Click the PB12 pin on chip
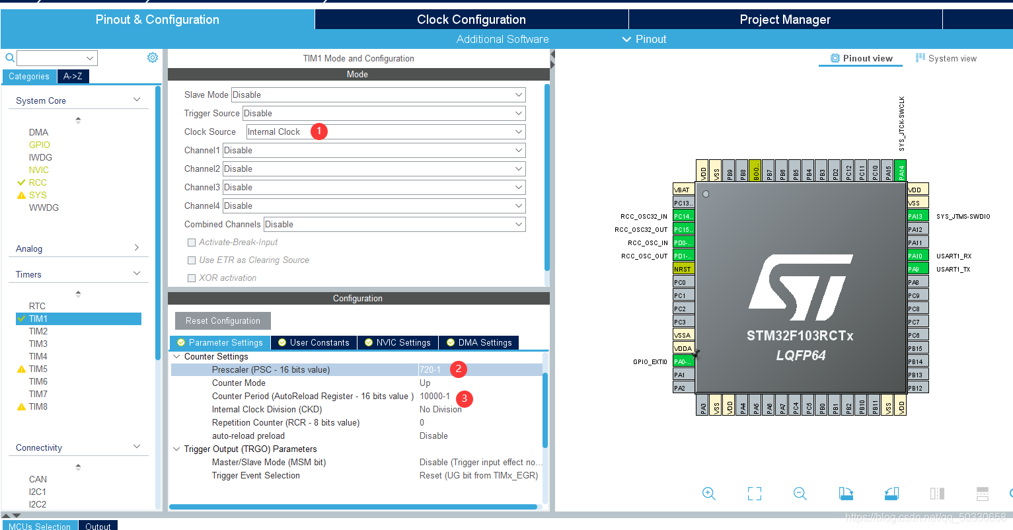 918,388
